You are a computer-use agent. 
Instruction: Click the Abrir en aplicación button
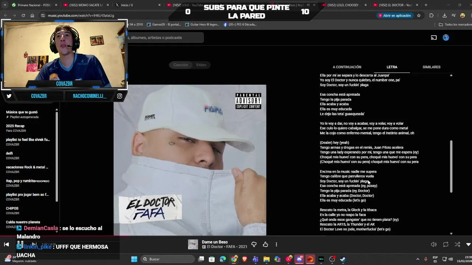coord(395,15)
